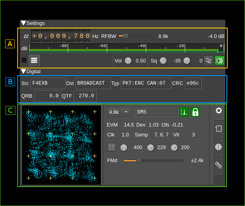Toggle the dotted grid display button

pyautogui.click(x=111, y=147)
